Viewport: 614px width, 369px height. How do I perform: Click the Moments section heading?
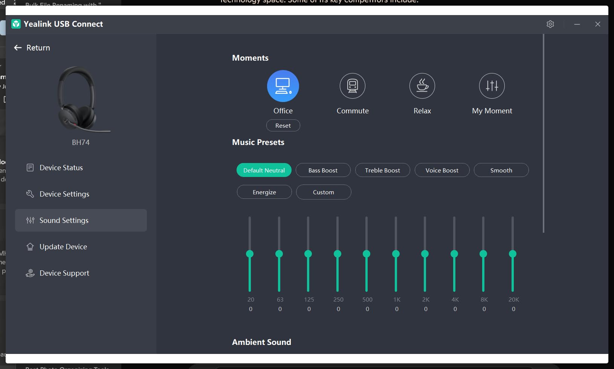click(250, 58)
